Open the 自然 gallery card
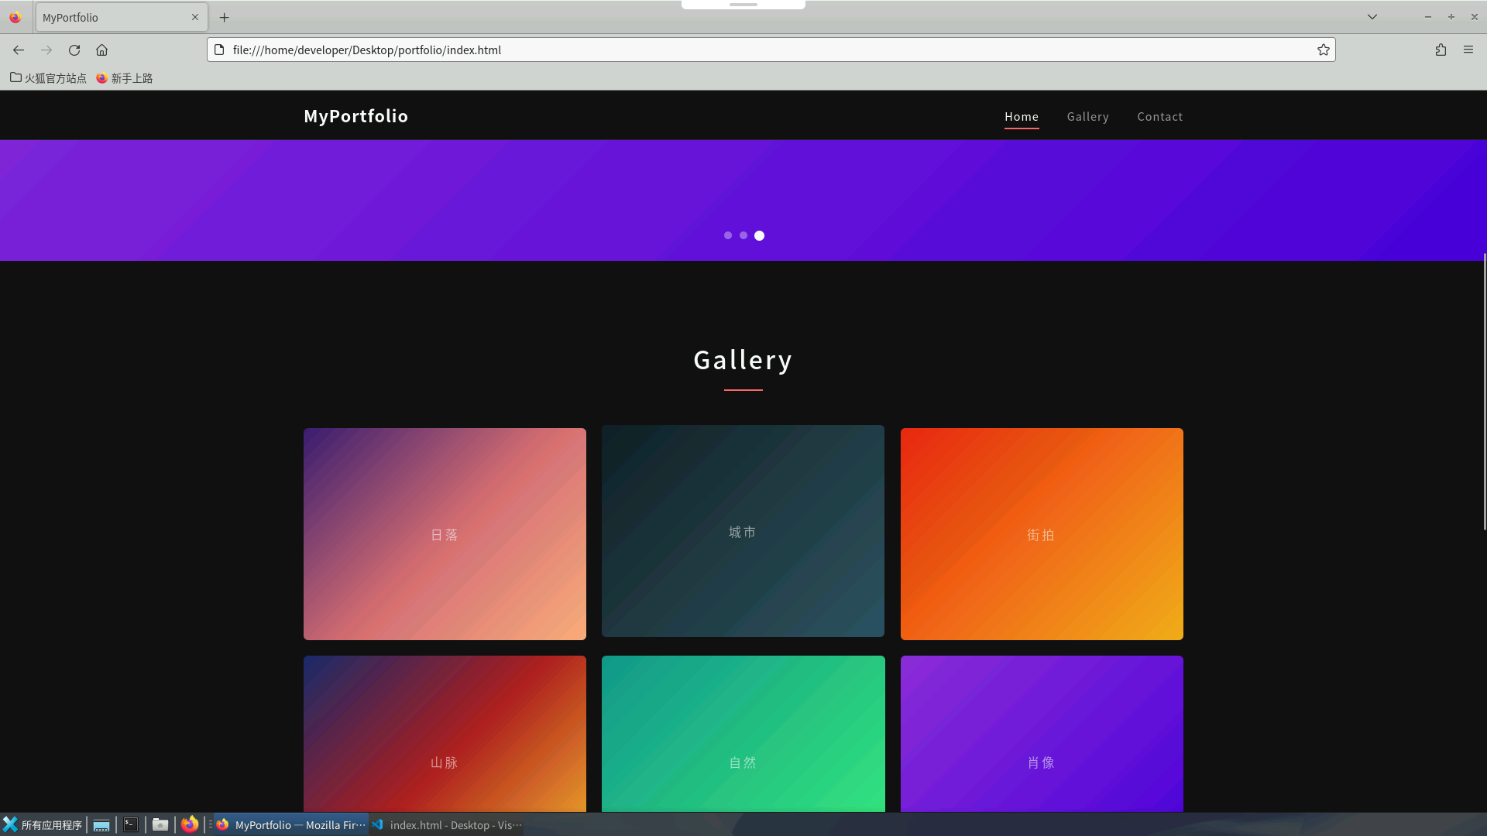1487x836 pixels. [743, 734]
